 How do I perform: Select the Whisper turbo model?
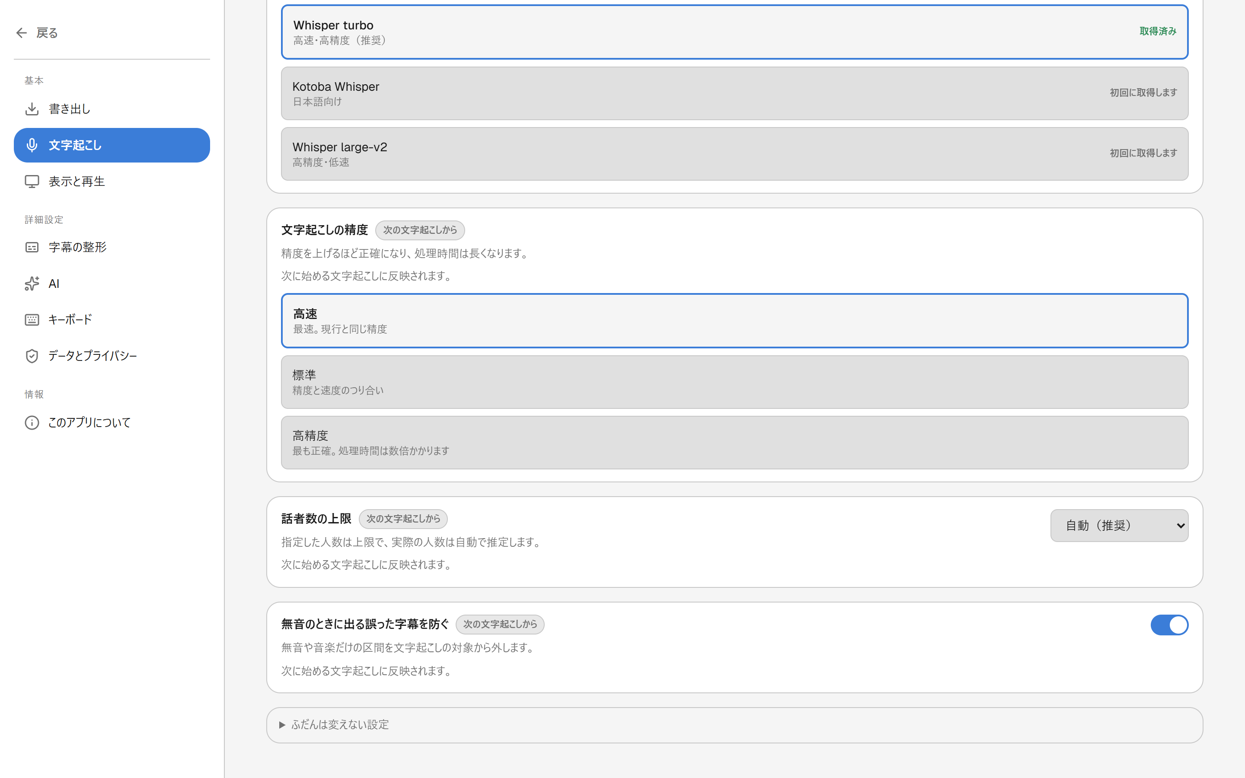click(x=734, y=32)
